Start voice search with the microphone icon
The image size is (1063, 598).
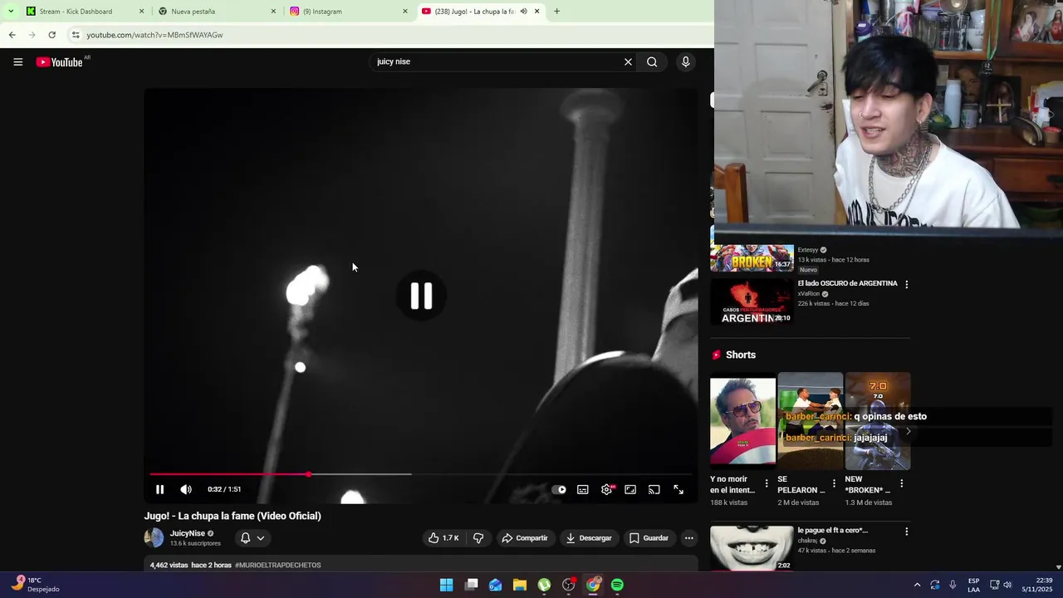coord(685,61)
